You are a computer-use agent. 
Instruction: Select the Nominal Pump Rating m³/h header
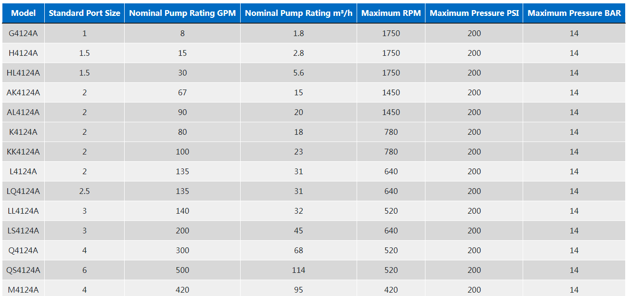click(x=298, y=13)
